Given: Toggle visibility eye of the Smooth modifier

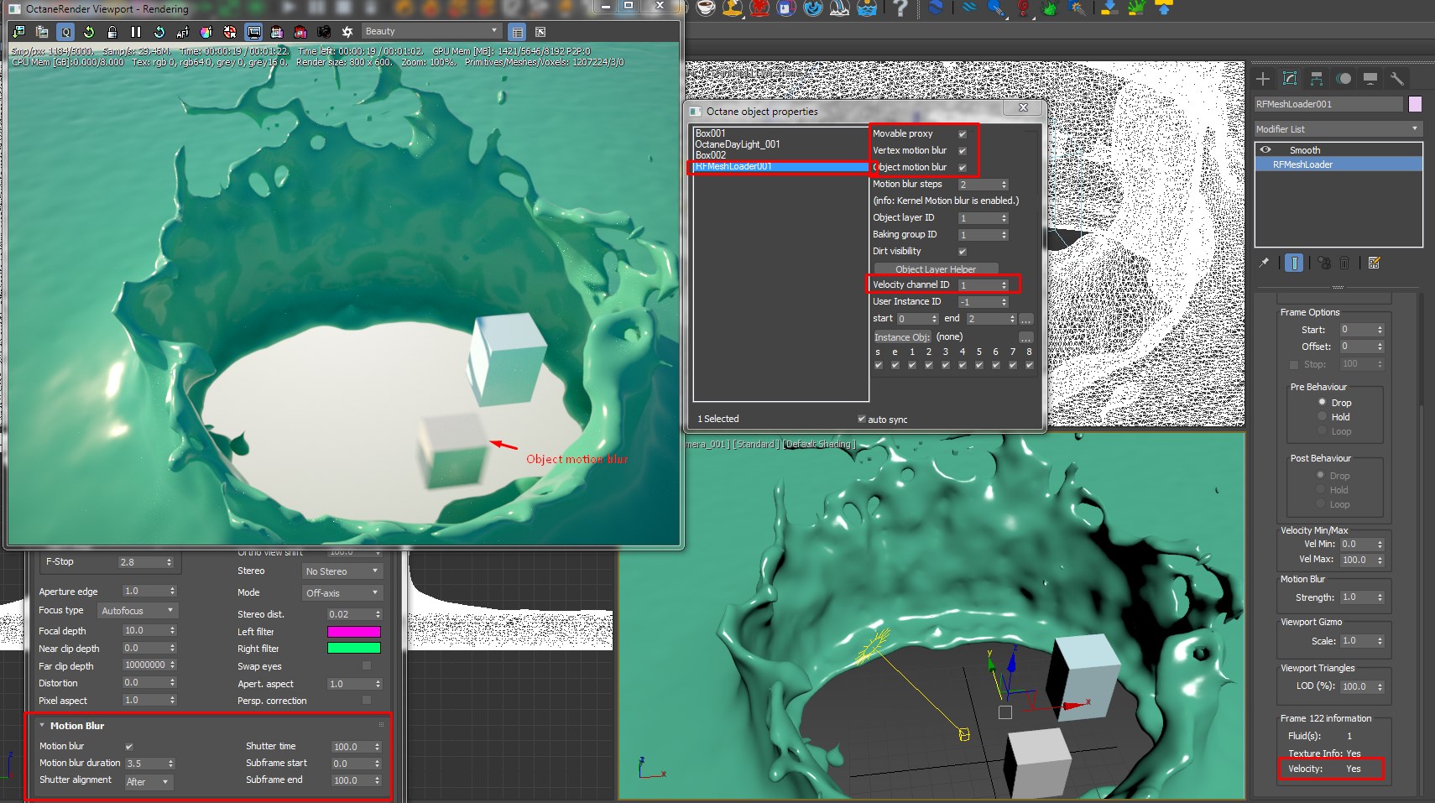Looking at the screenshot, I should click(1265, 149).
